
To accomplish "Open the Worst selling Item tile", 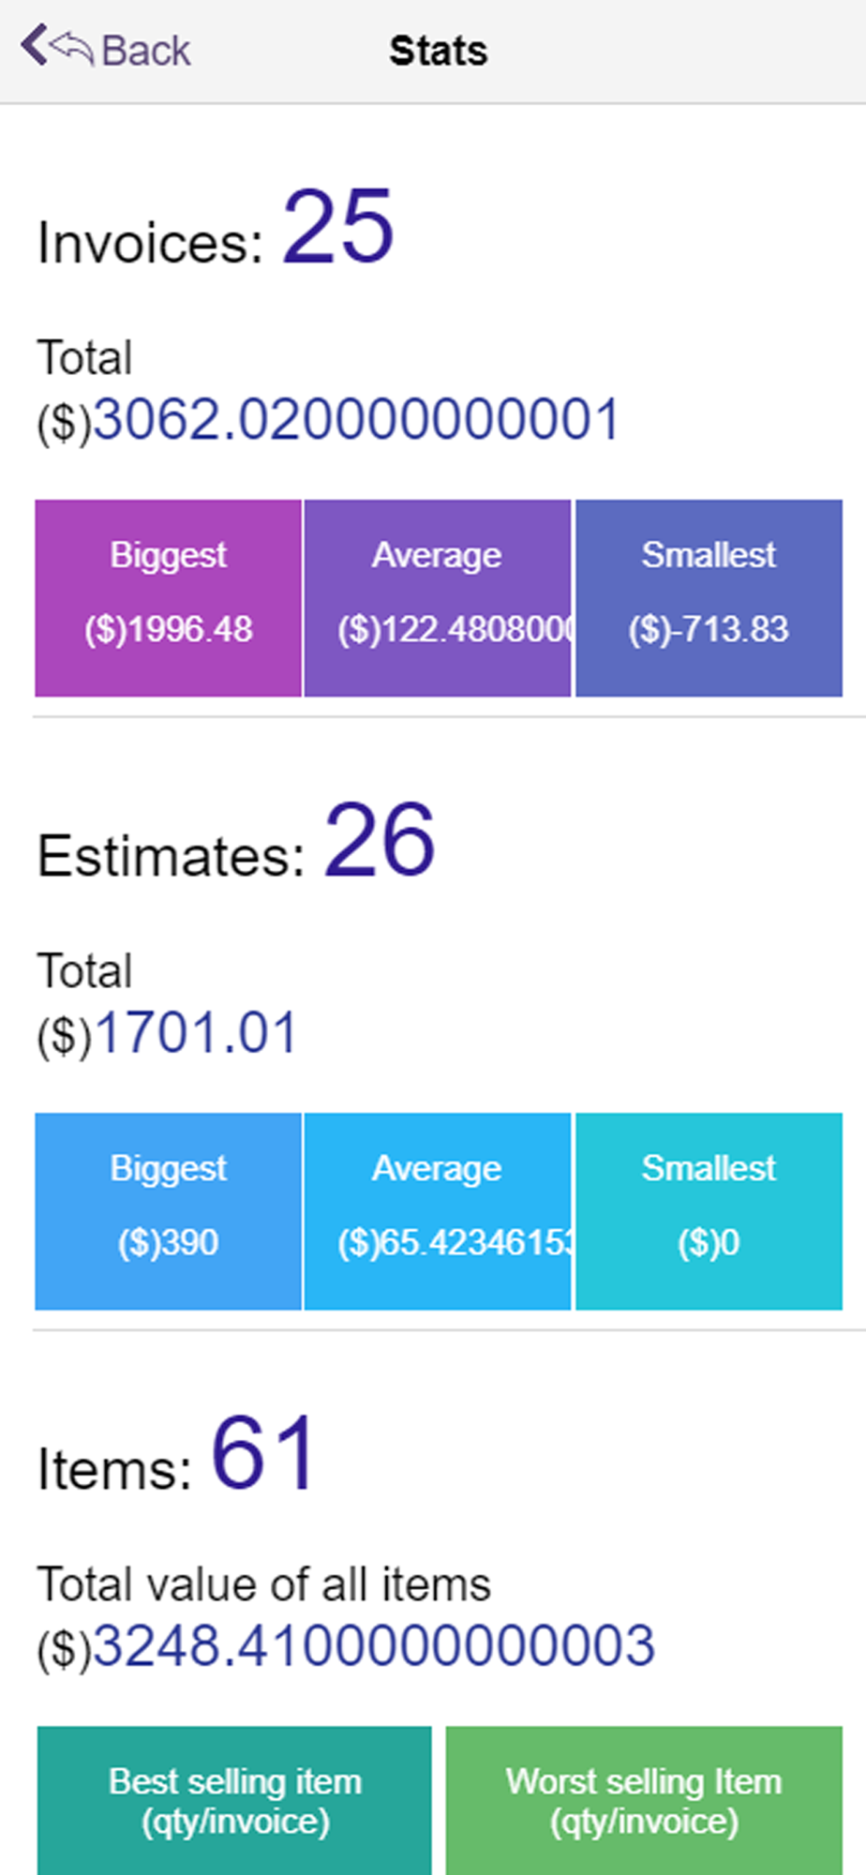I will pyautogui.click(x=644, y=1801).
